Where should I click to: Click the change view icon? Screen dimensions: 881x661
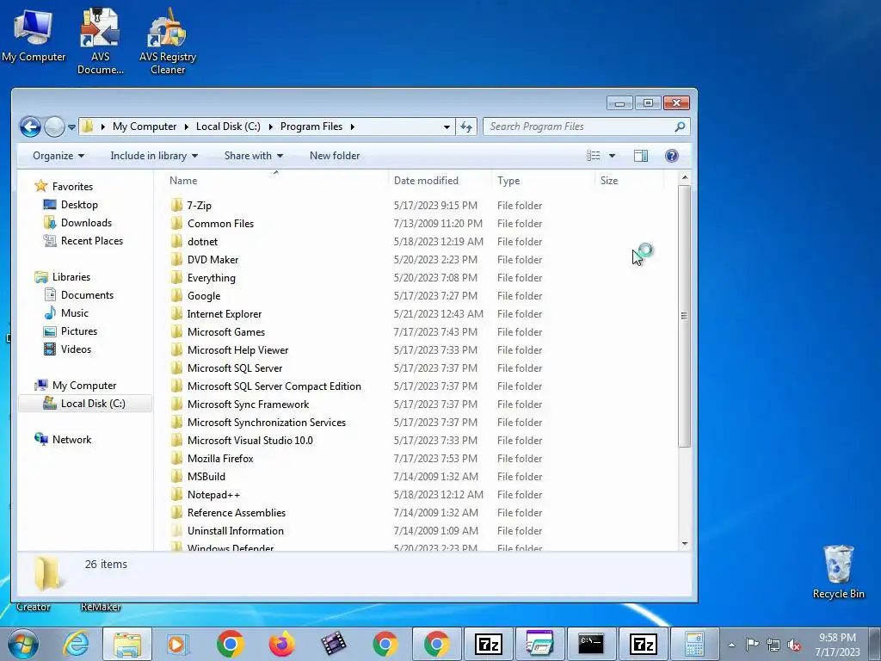(594, 156)
